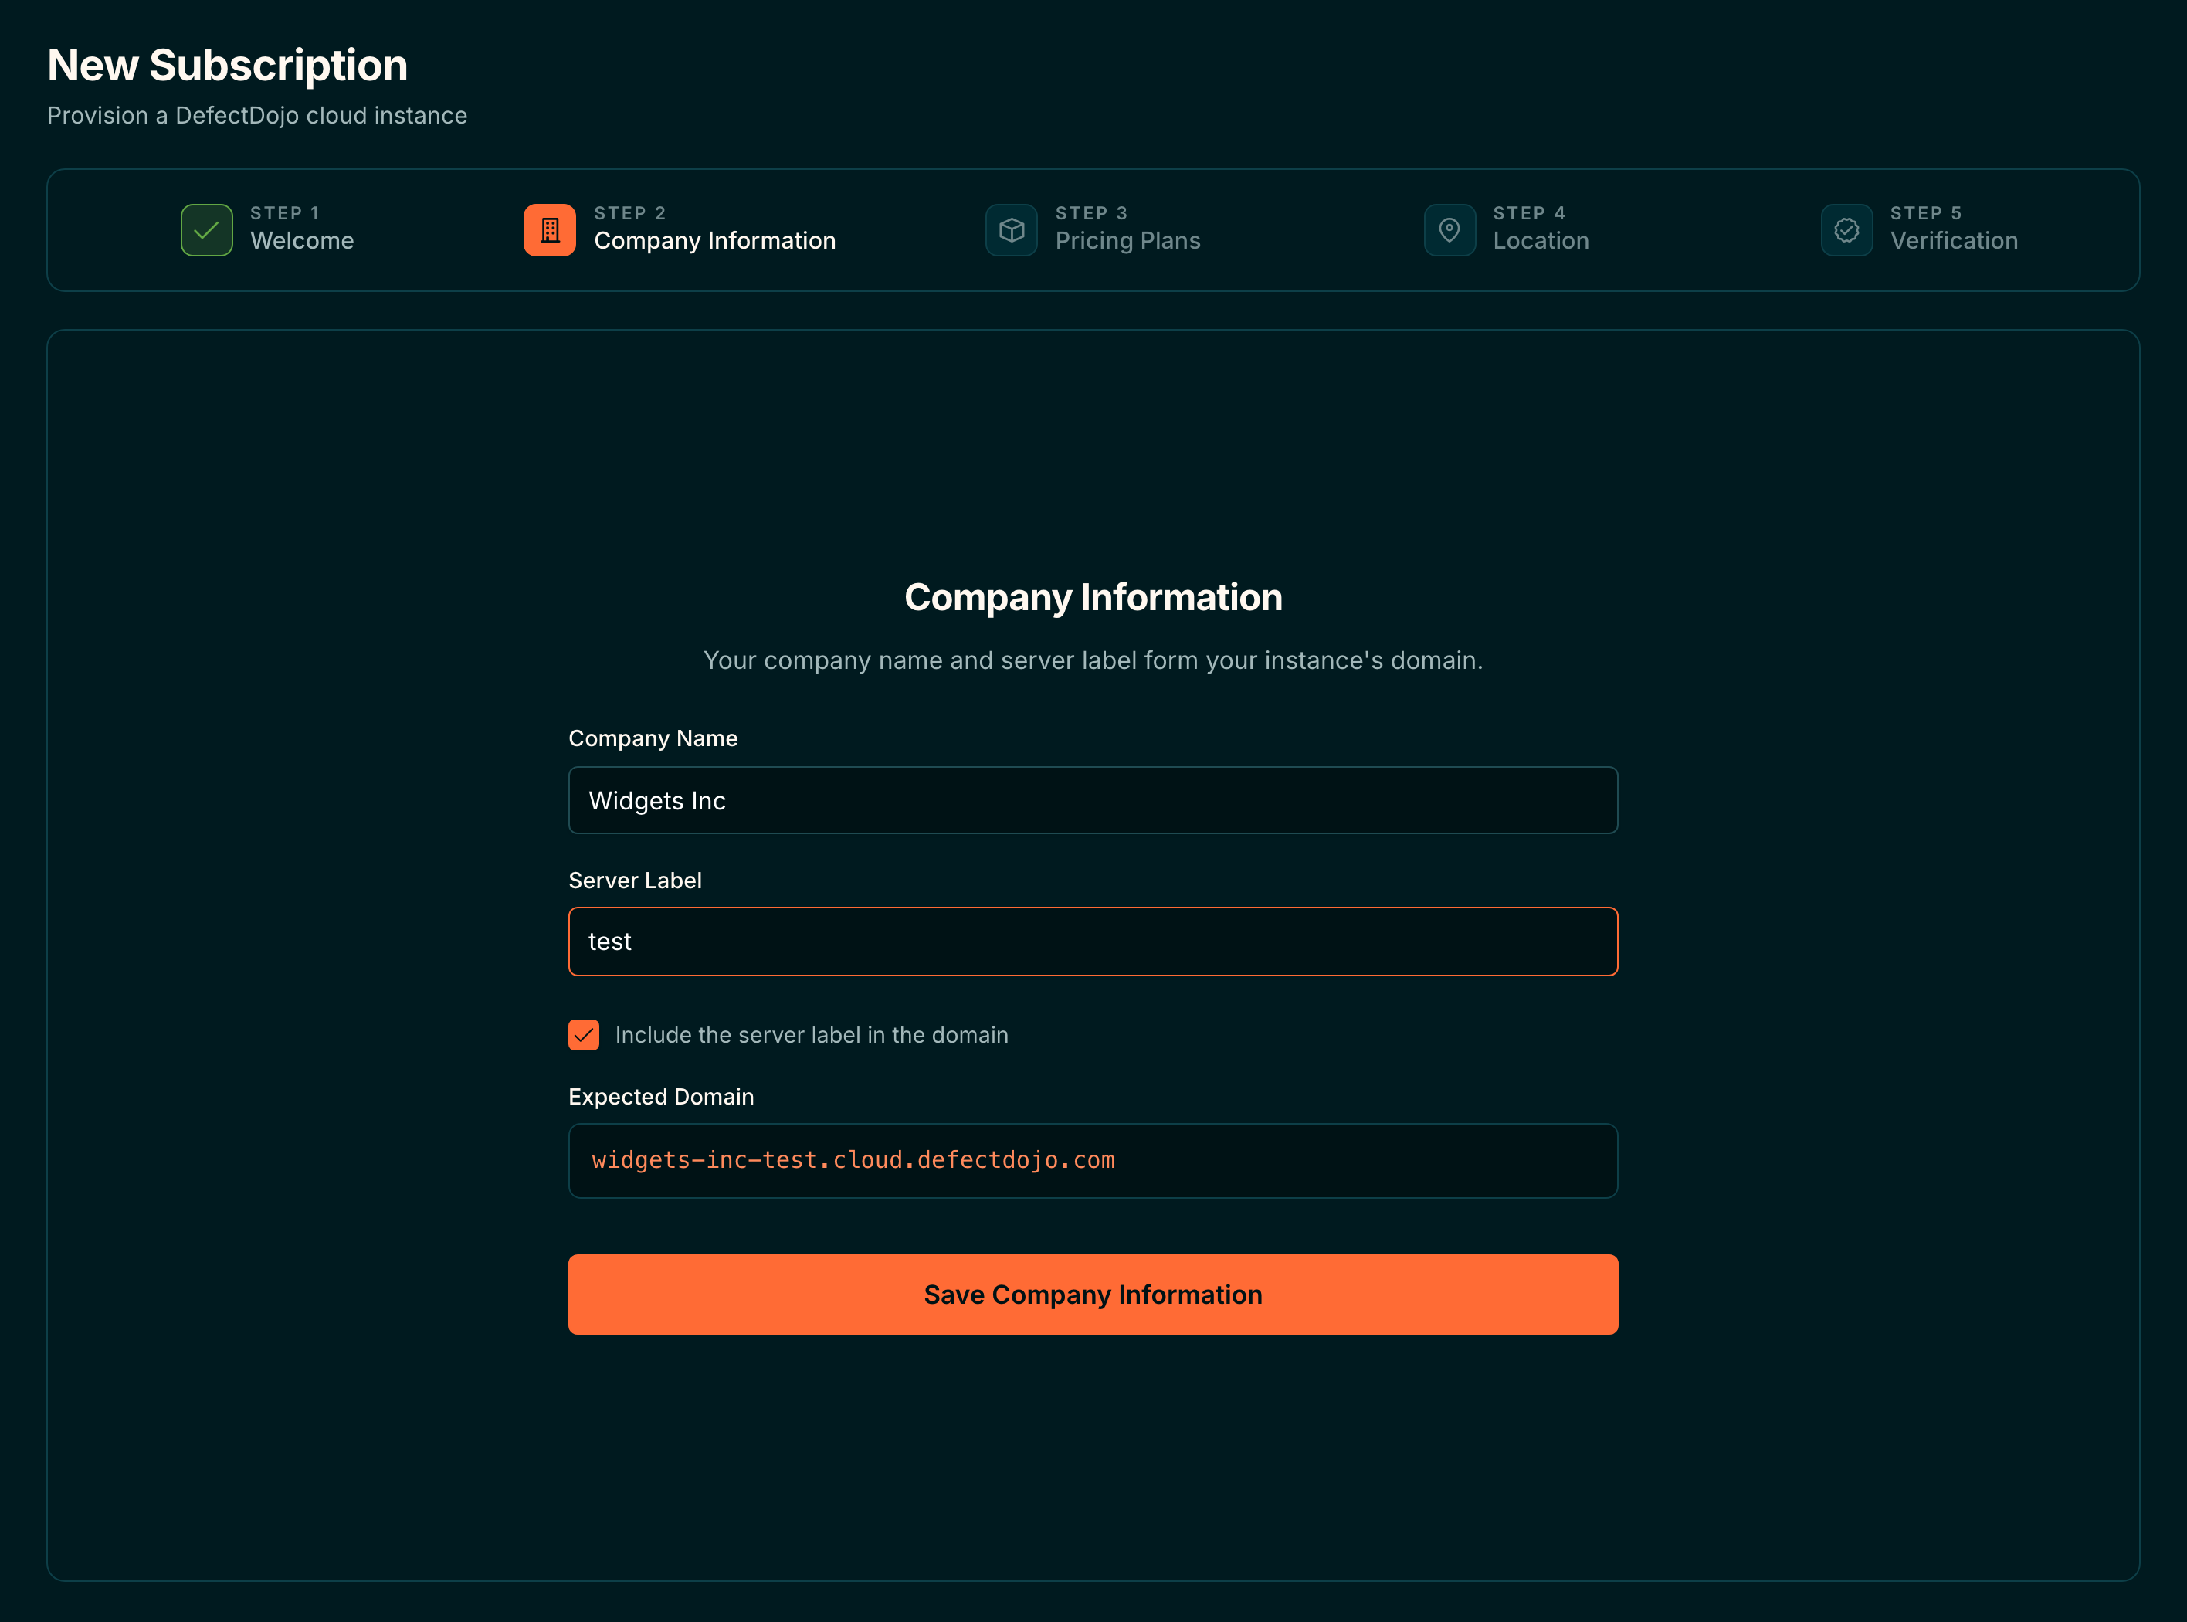Image resolution: width=2187 pixels, height=1622 pixels.
Task: Focus the Company Name input field
Action: point(1093,800)
